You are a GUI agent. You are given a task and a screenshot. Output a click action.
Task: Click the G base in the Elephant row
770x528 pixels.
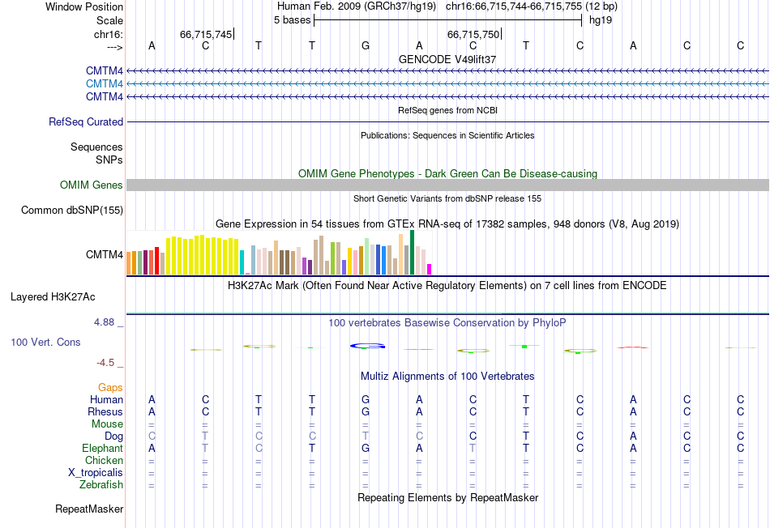point(366,448)
